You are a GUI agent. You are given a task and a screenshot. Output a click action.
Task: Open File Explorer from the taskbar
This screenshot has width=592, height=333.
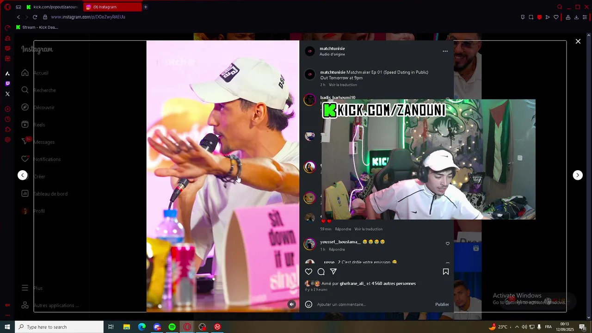pos(127,327)
